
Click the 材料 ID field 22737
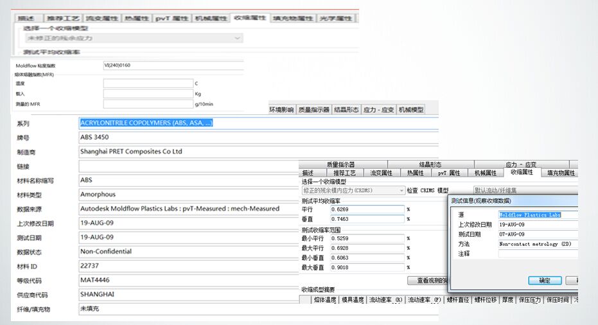[x=189, y=266]
